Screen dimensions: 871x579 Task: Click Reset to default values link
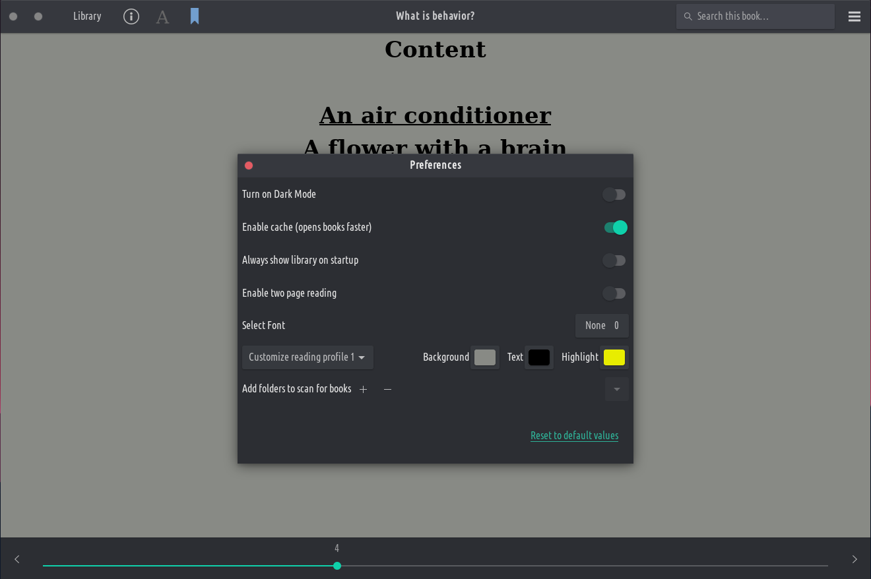click(x=574, y=435)
